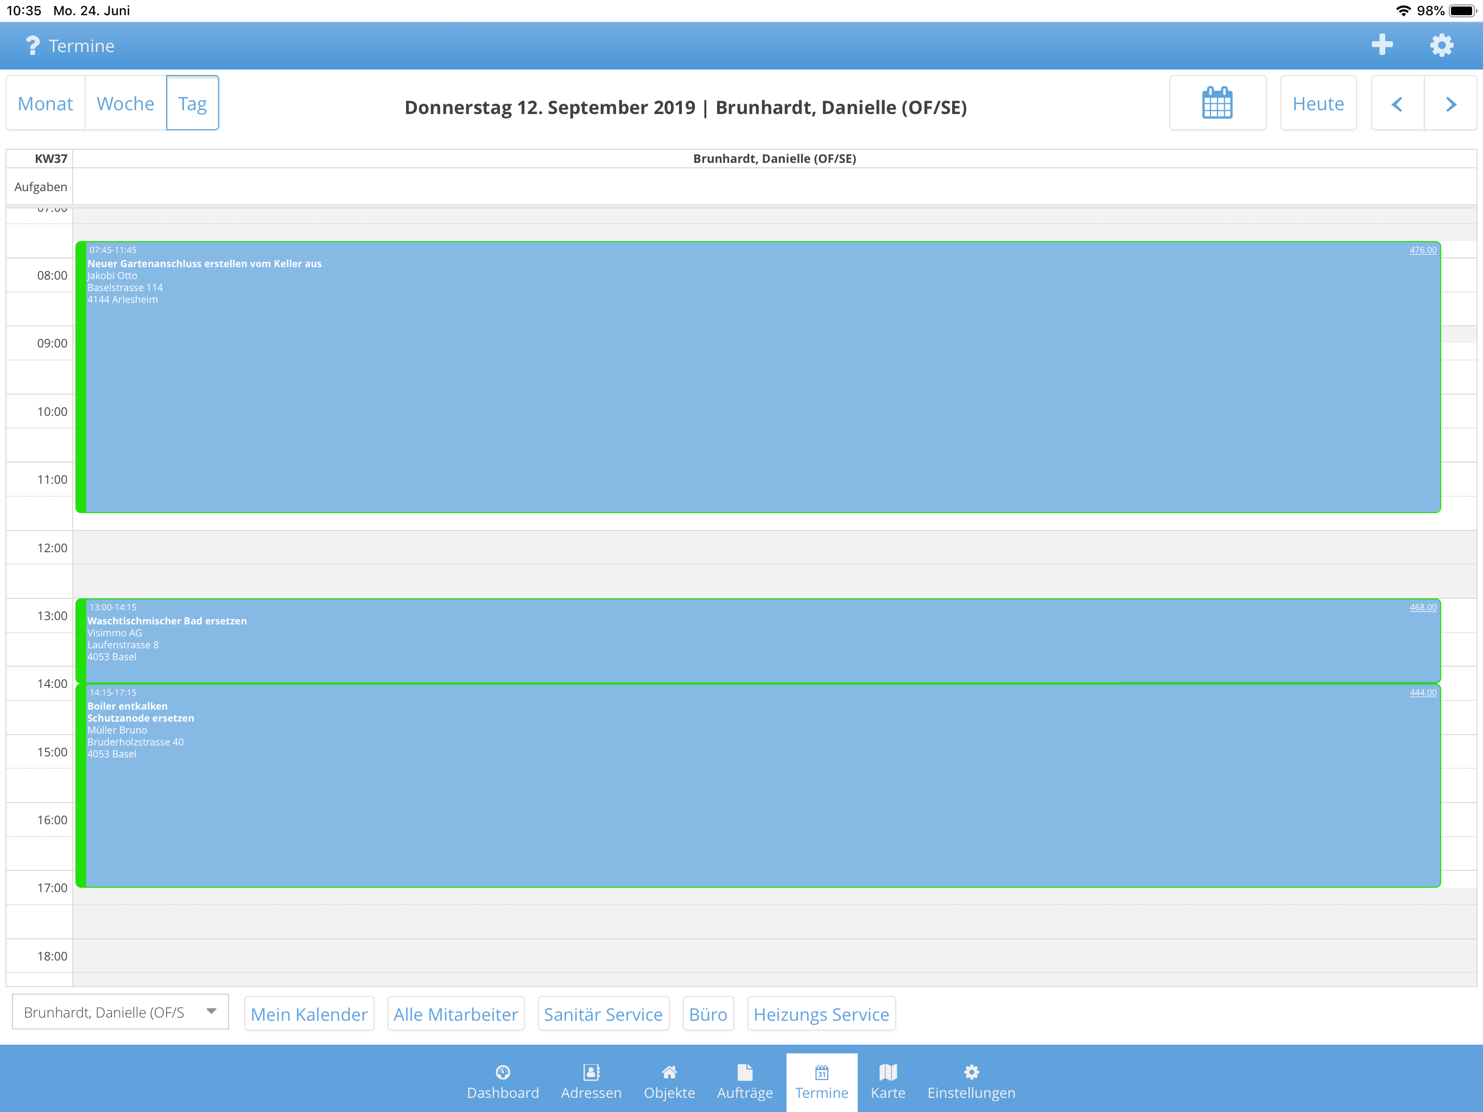Select the Brunhardt, Danielle (OF/SE) column header
Viewport: 1483px width, 1112px height.
pos(775,159)
